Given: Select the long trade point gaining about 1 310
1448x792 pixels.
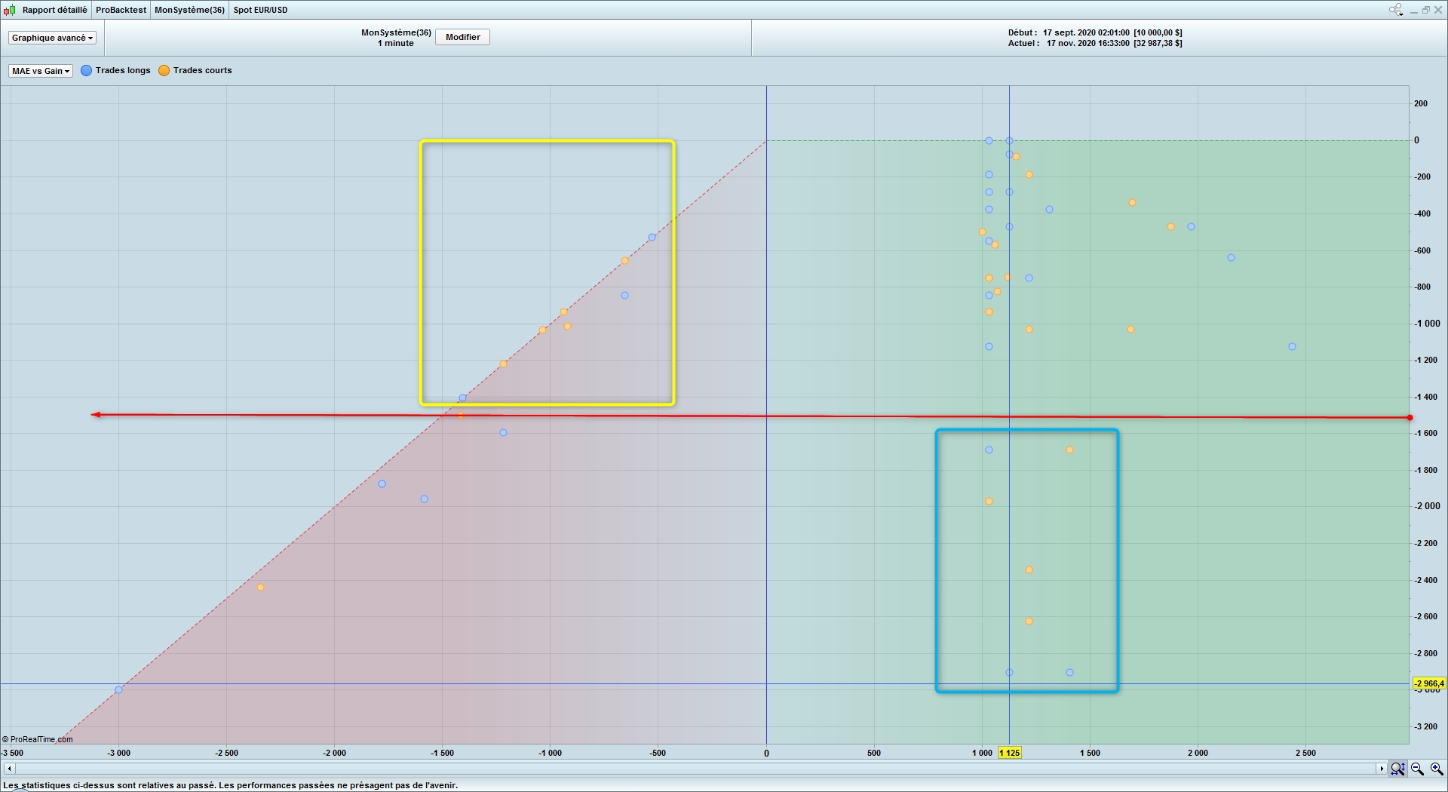Looking at the screenshot, I should tap(1049, 209).
